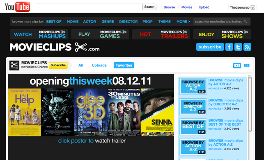Play Browse by Actor A-Z thumbnail
The height and width of the screenshot is (160, 264).
pos(193,86)
